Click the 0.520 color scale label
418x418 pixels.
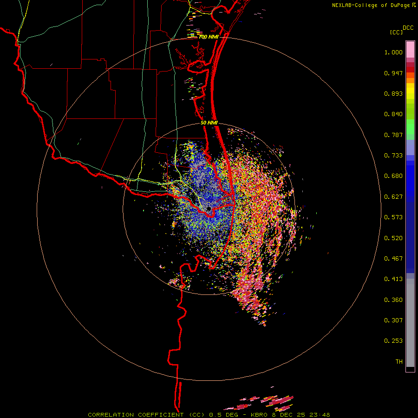pos(393,238)
